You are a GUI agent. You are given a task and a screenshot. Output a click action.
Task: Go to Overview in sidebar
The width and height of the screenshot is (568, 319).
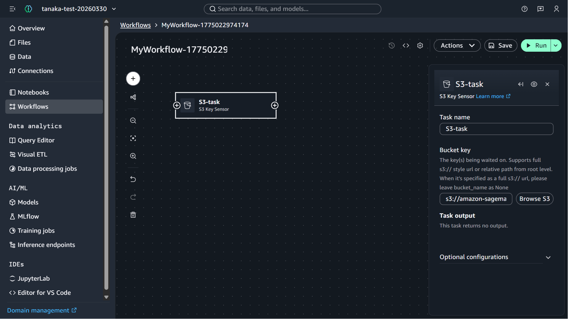click(54, 28)
